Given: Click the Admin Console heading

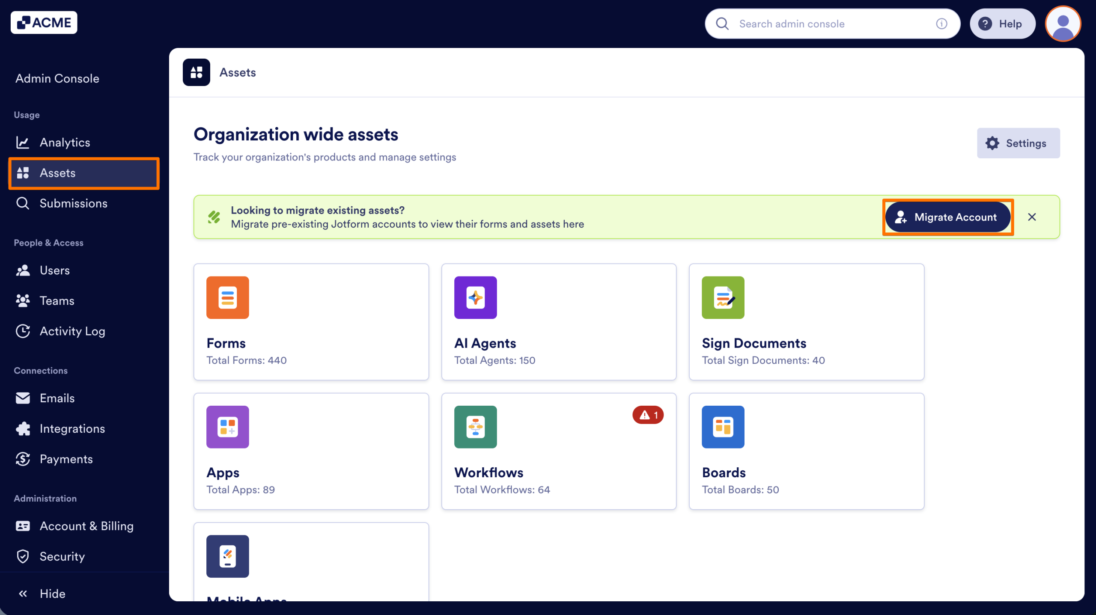Looking at the screenshot, I should [x=57, y=78].
